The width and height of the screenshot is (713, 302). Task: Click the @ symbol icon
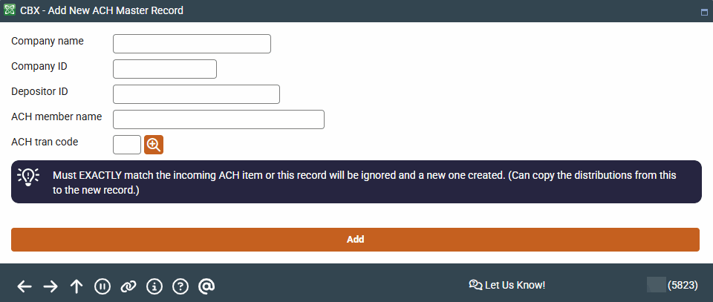pos(206,286)
